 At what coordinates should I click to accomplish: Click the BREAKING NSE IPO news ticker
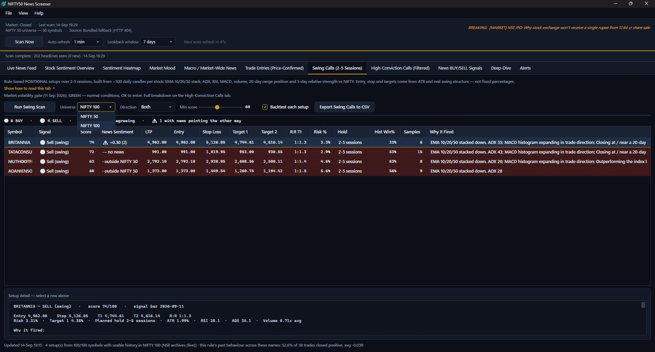[559, 28]
